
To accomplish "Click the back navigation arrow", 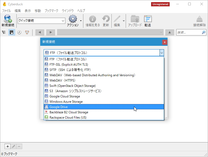I will point(40,32).
